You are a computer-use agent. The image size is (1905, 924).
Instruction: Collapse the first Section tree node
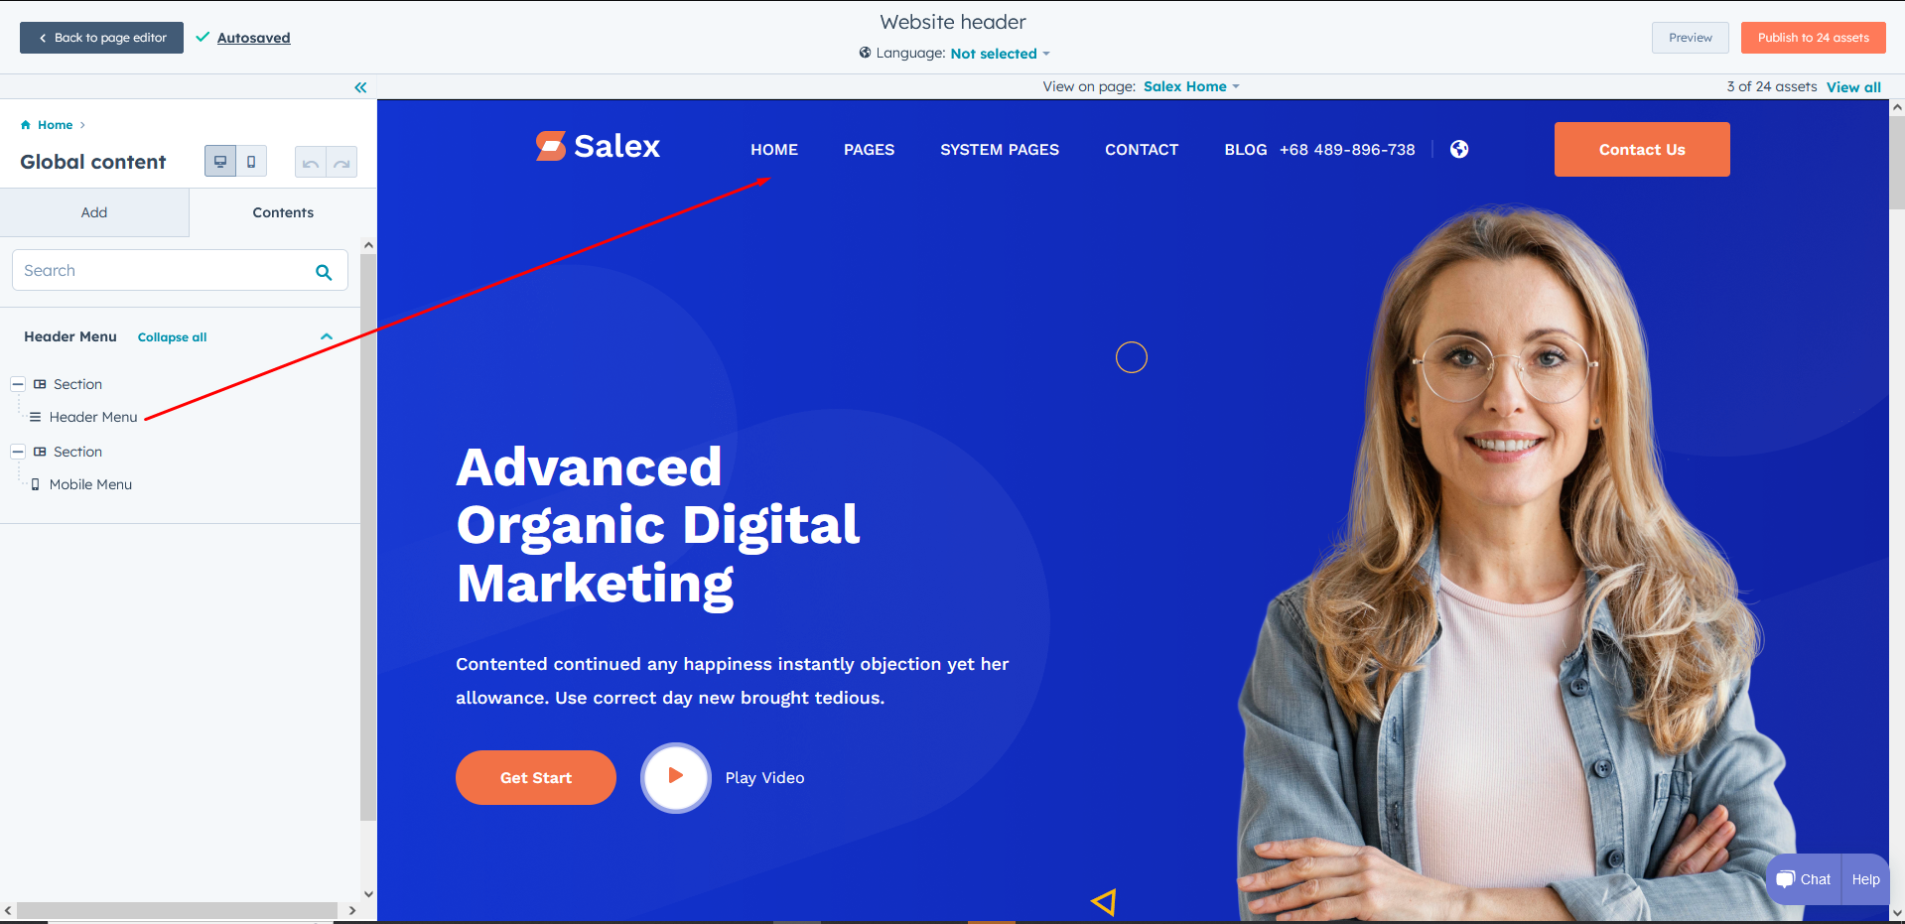click(x=17, y=384)
